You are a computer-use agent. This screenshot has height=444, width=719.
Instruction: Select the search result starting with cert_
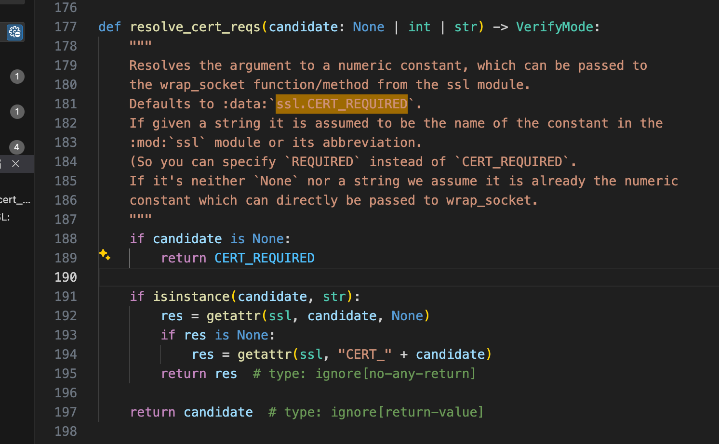pos(15,200)
